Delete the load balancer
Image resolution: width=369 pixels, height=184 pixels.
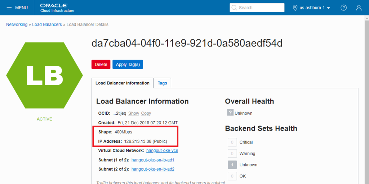pos(101,64)
